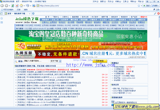Screen dimensions: 160x110
Task: Click the 九网互联 banner ad
Action: click(47, 54)
